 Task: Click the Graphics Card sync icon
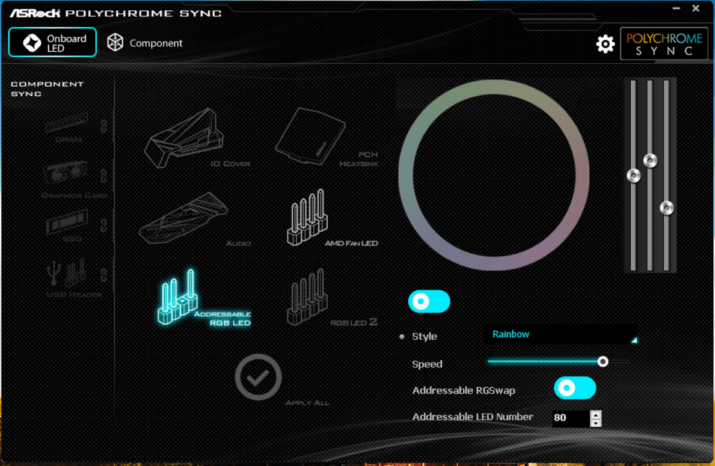point(66,172)
